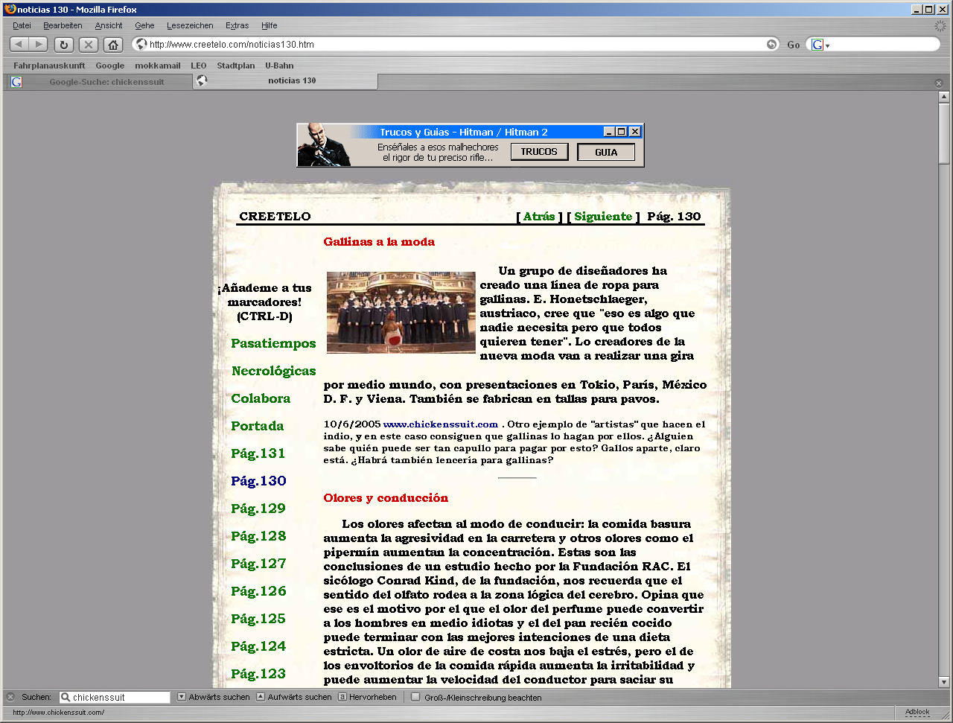
Task: Open the Ansicht menu
Action: pyautogui.click(x=109, y=25)
